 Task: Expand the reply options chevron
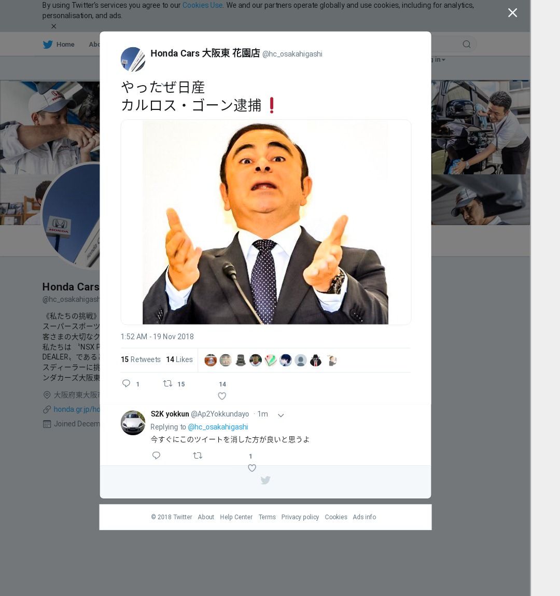281,415
